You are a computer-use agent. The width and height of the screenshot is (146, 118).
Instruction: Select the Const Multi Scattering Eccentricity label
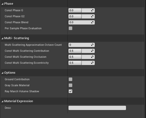(x=27, y=63)
